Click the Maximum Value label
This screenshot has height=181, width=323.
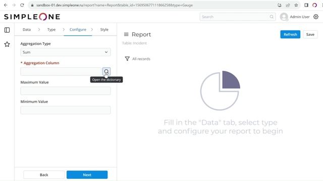[35, 82]
